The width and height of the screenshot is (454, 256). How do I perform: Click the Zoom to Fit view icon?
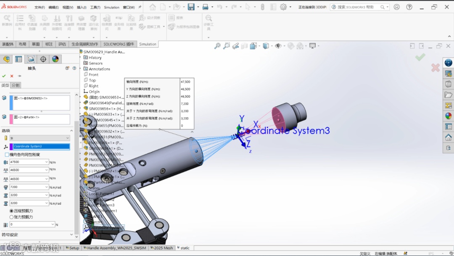pos(217,46)
